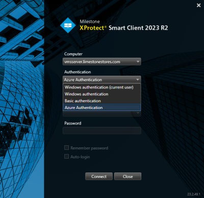Enable Remember password checkbox
Image resolution: width=204 pixels, height=198 pixels.
(66, 148)
